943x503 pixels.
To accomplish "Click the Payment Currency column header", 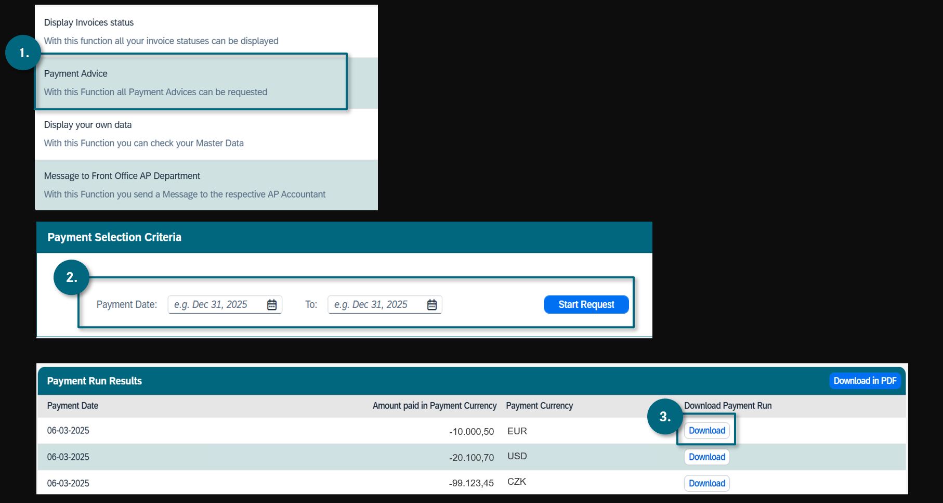I will click(539, 406).
